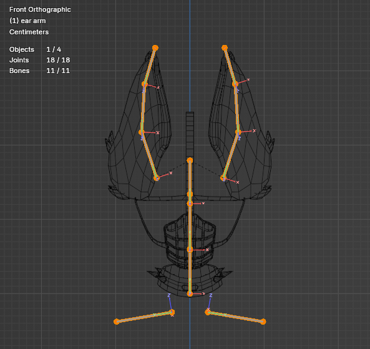The width and height of the screenshot is (370, 349).
Task: Select the right ear's lower-middle joint
Action: 238,132
